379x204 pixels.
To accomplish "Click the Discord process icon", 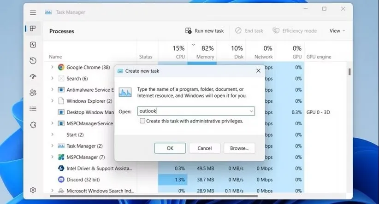I will coord(61,180).
